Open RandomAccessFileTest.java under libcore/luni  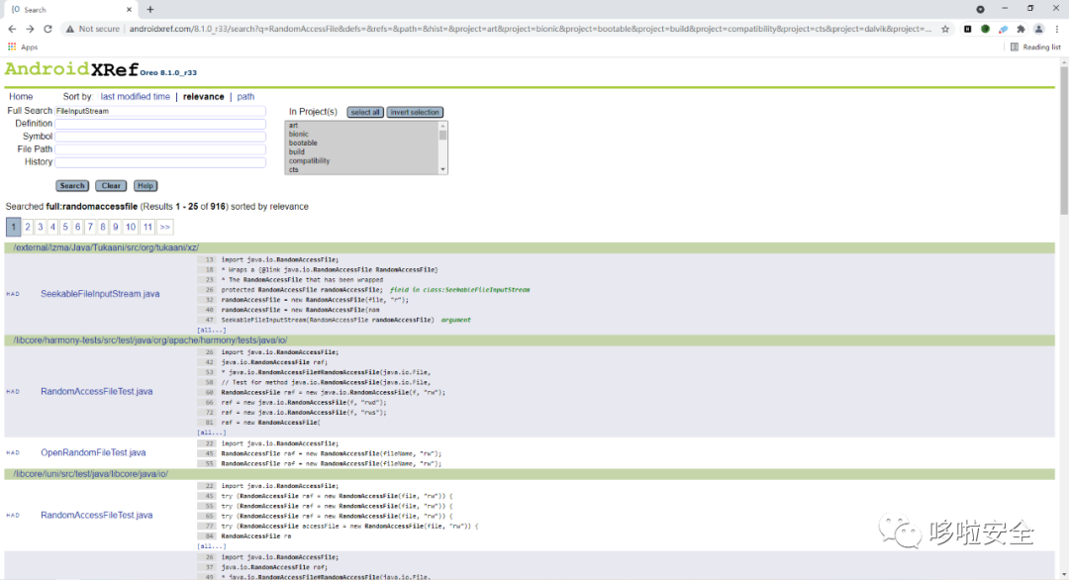pyautogui.click(x=97, y=516)
